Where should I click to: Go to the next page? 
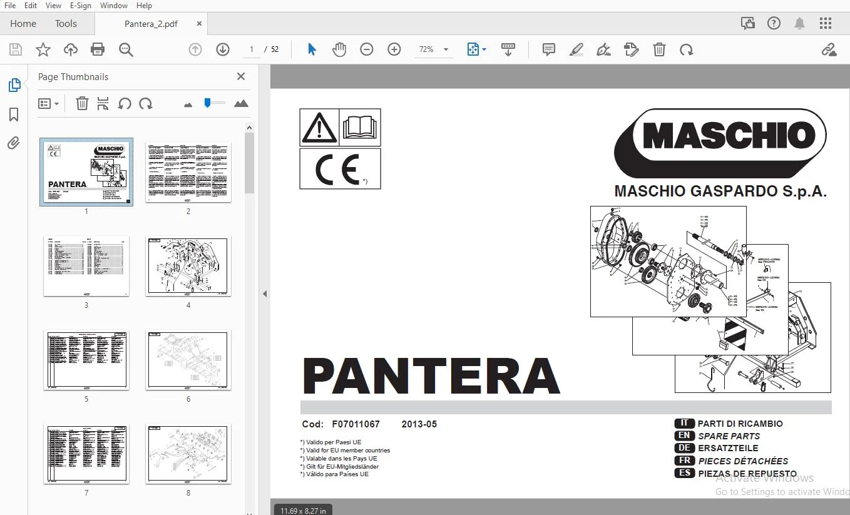[x=223, y=49]
